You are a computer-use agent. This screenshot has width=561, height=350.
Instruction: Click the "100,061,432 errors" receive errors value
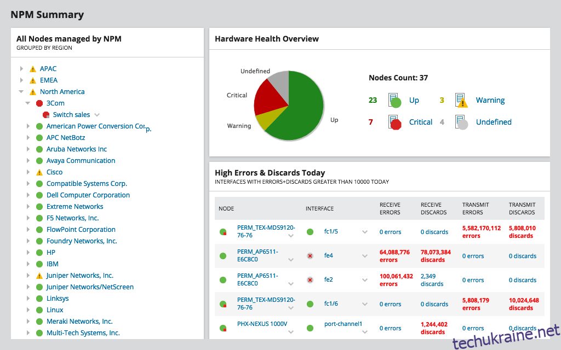[x=397, y=280]
